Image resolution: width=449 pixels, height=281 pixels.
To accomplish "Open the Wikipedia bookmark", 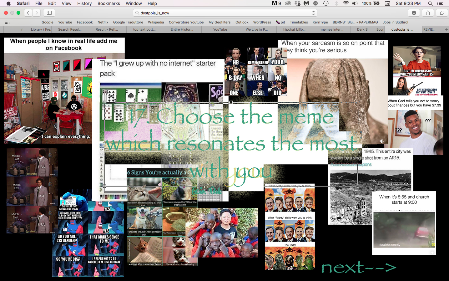I will (156, 22).
